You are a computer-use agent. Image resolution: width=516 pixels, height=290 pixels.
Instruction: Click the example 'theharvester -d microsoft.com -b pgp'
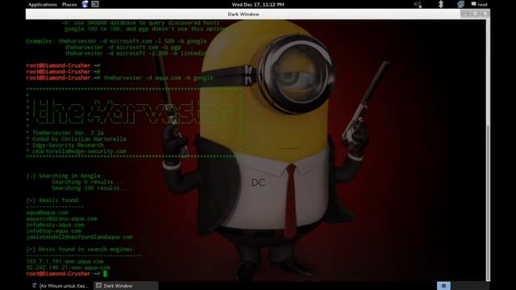123,47
